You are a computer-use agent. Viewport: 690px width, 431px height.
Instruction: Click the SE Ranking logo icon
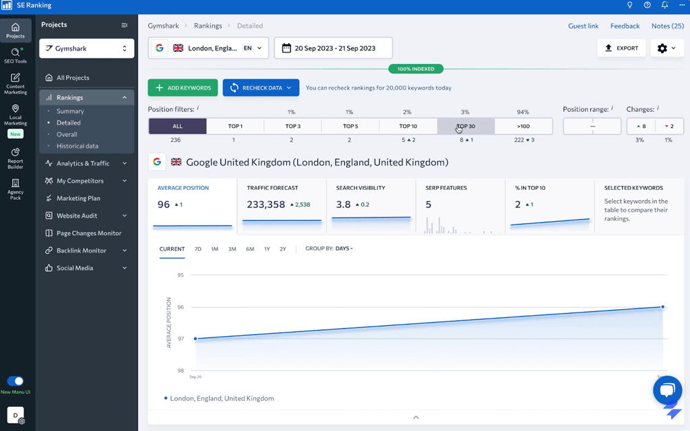click(7, 5)
